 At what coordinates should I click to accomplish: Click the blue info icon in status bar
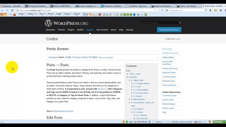149,122
